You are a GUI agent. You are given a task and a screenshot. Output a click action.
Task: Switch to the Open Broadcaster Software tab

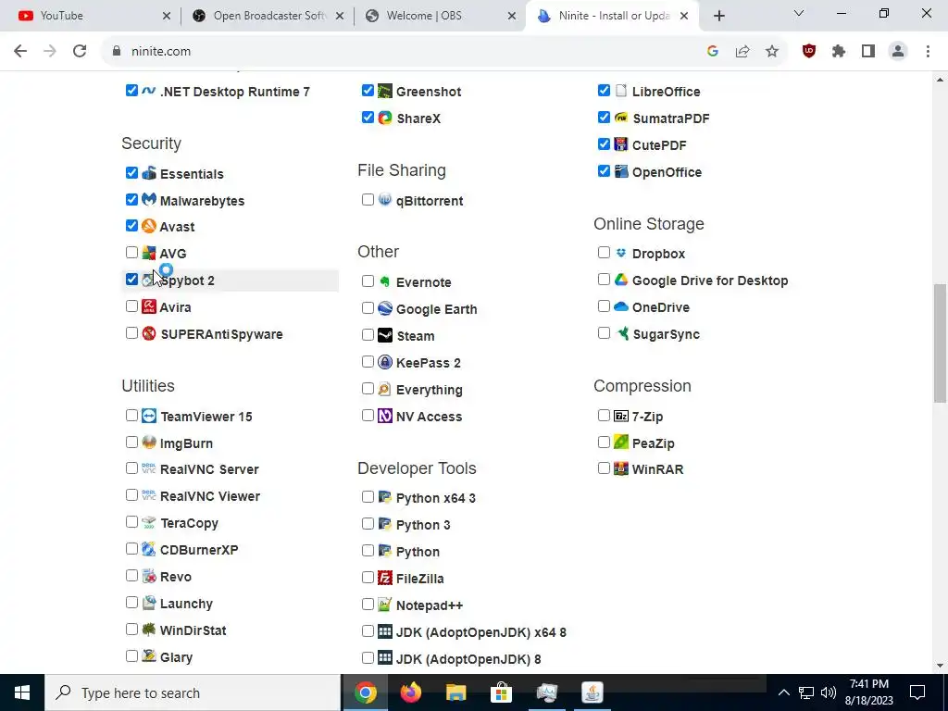268,16
